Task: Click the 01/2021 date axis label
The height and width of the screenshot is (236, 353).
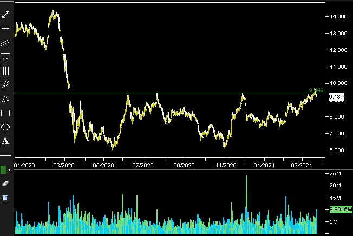Action: point(264,165)
